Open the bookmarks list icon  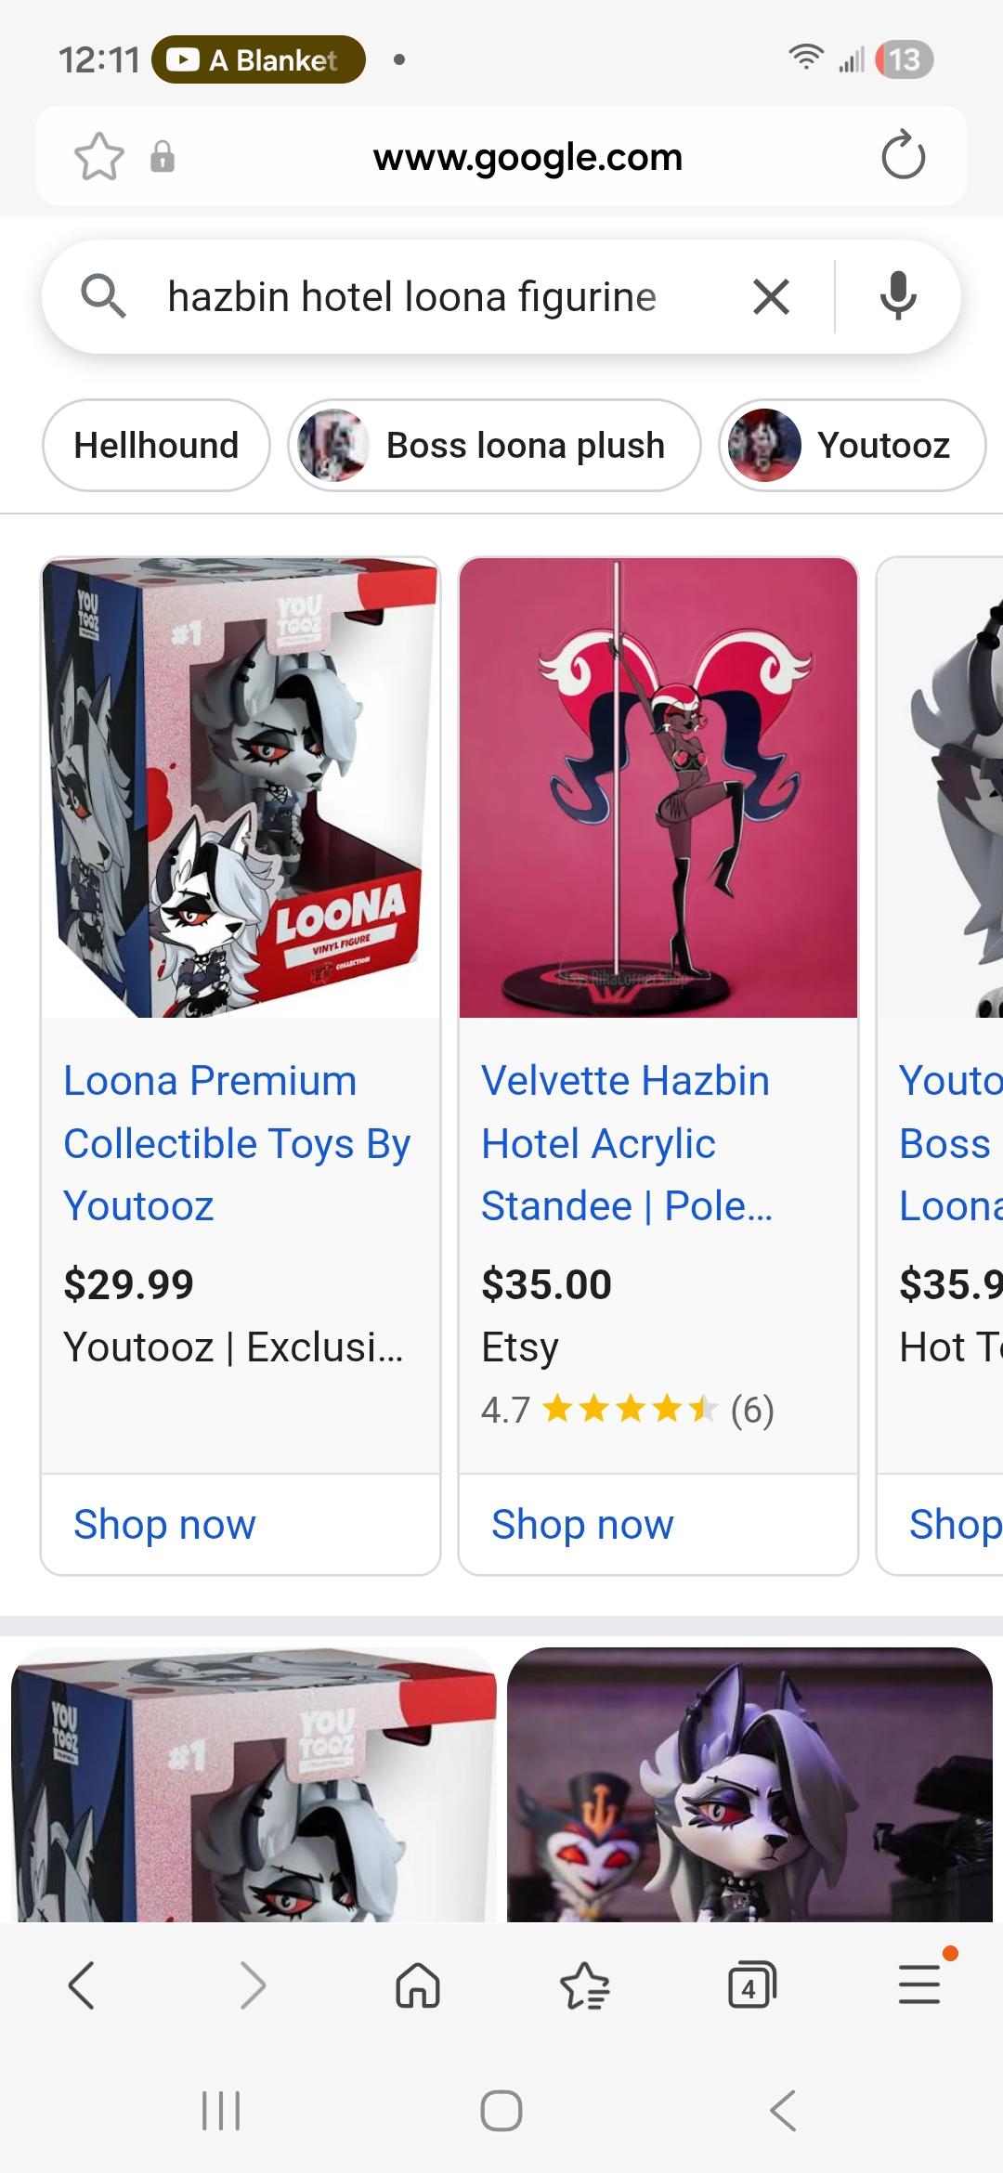pos(585,1986)
